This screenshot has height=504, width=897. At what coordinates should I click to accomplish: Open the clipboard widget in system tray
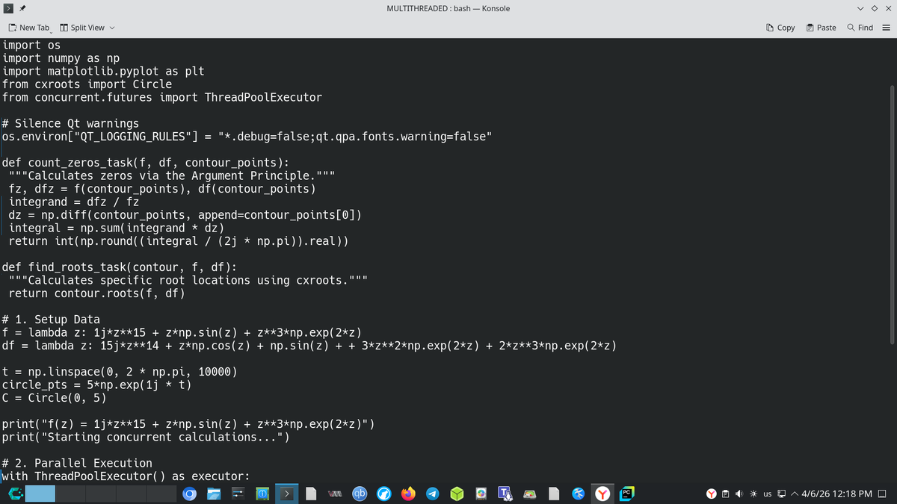(725, 494)
